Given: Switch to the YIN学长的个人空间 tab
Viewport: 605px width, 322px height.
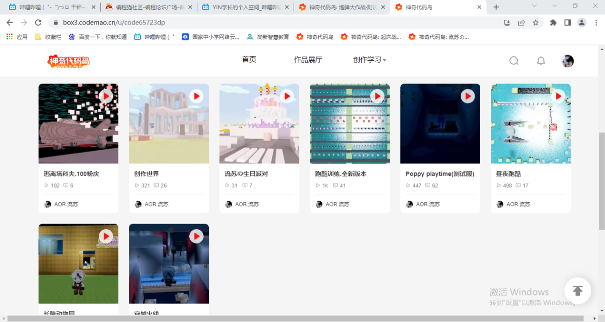Looking at the screenshot, I should (x=245, y=7).
